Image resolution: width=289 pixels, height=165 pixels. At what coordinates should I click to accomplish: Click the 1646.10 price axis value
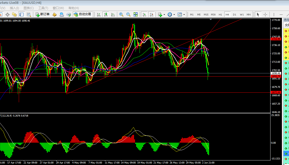(x=276, y=112)
